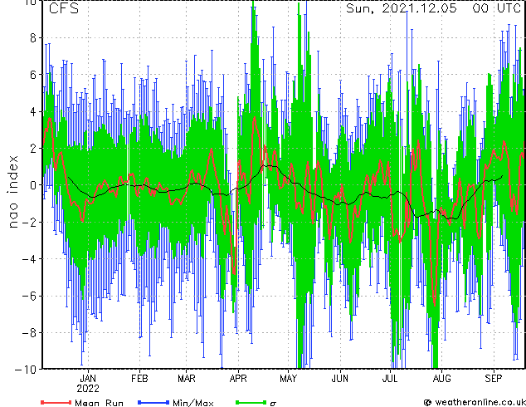526x407 pixels.
Task: Click the MAR x-axis label
Action: click(187, 379)
